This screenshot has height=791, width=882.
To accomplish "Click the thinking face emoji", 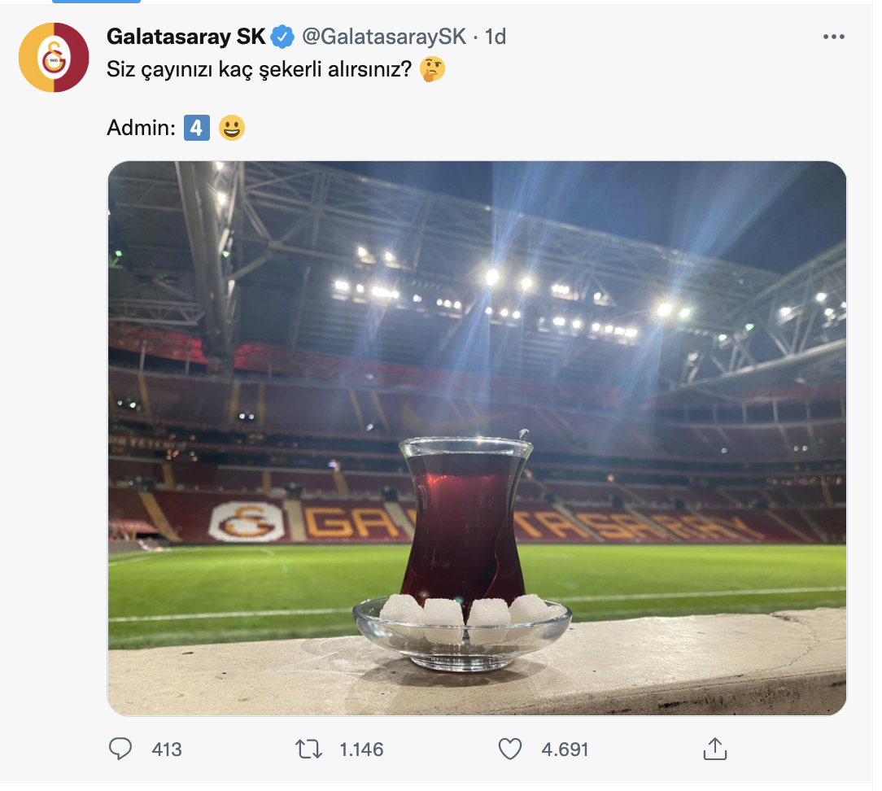I will click(432, 70).
